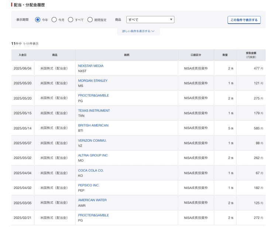Viewport: 277px width, 227px height.
Task: Click the date 2025/05/14
Action: pyautogui.click(x=23, y=128)
